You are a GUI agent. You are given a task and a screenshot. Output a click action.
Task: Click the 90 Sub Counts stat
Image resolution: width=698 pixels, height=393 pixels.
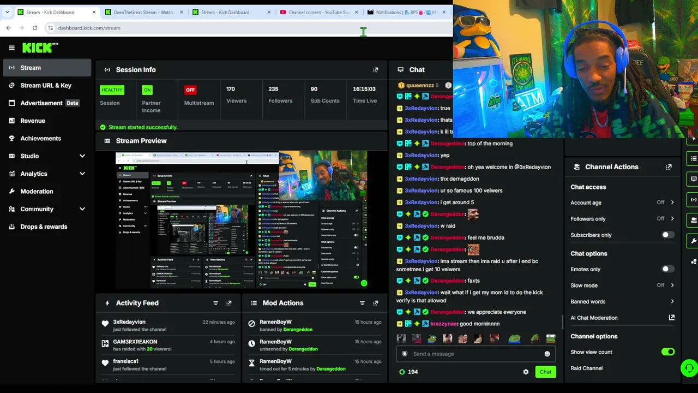[x=325, y=95]
